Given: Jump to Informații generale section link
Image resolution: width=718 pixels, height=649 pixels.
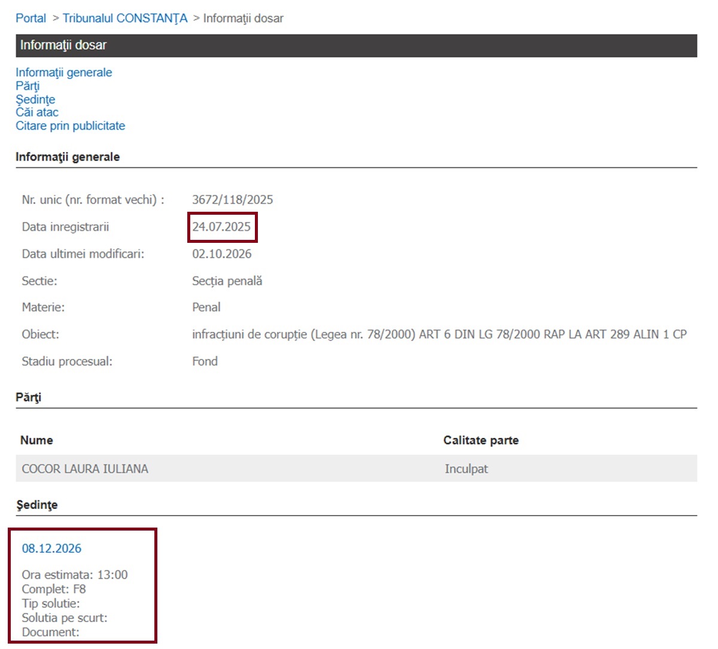Looking at the screenshot, I should pos(64,72).
